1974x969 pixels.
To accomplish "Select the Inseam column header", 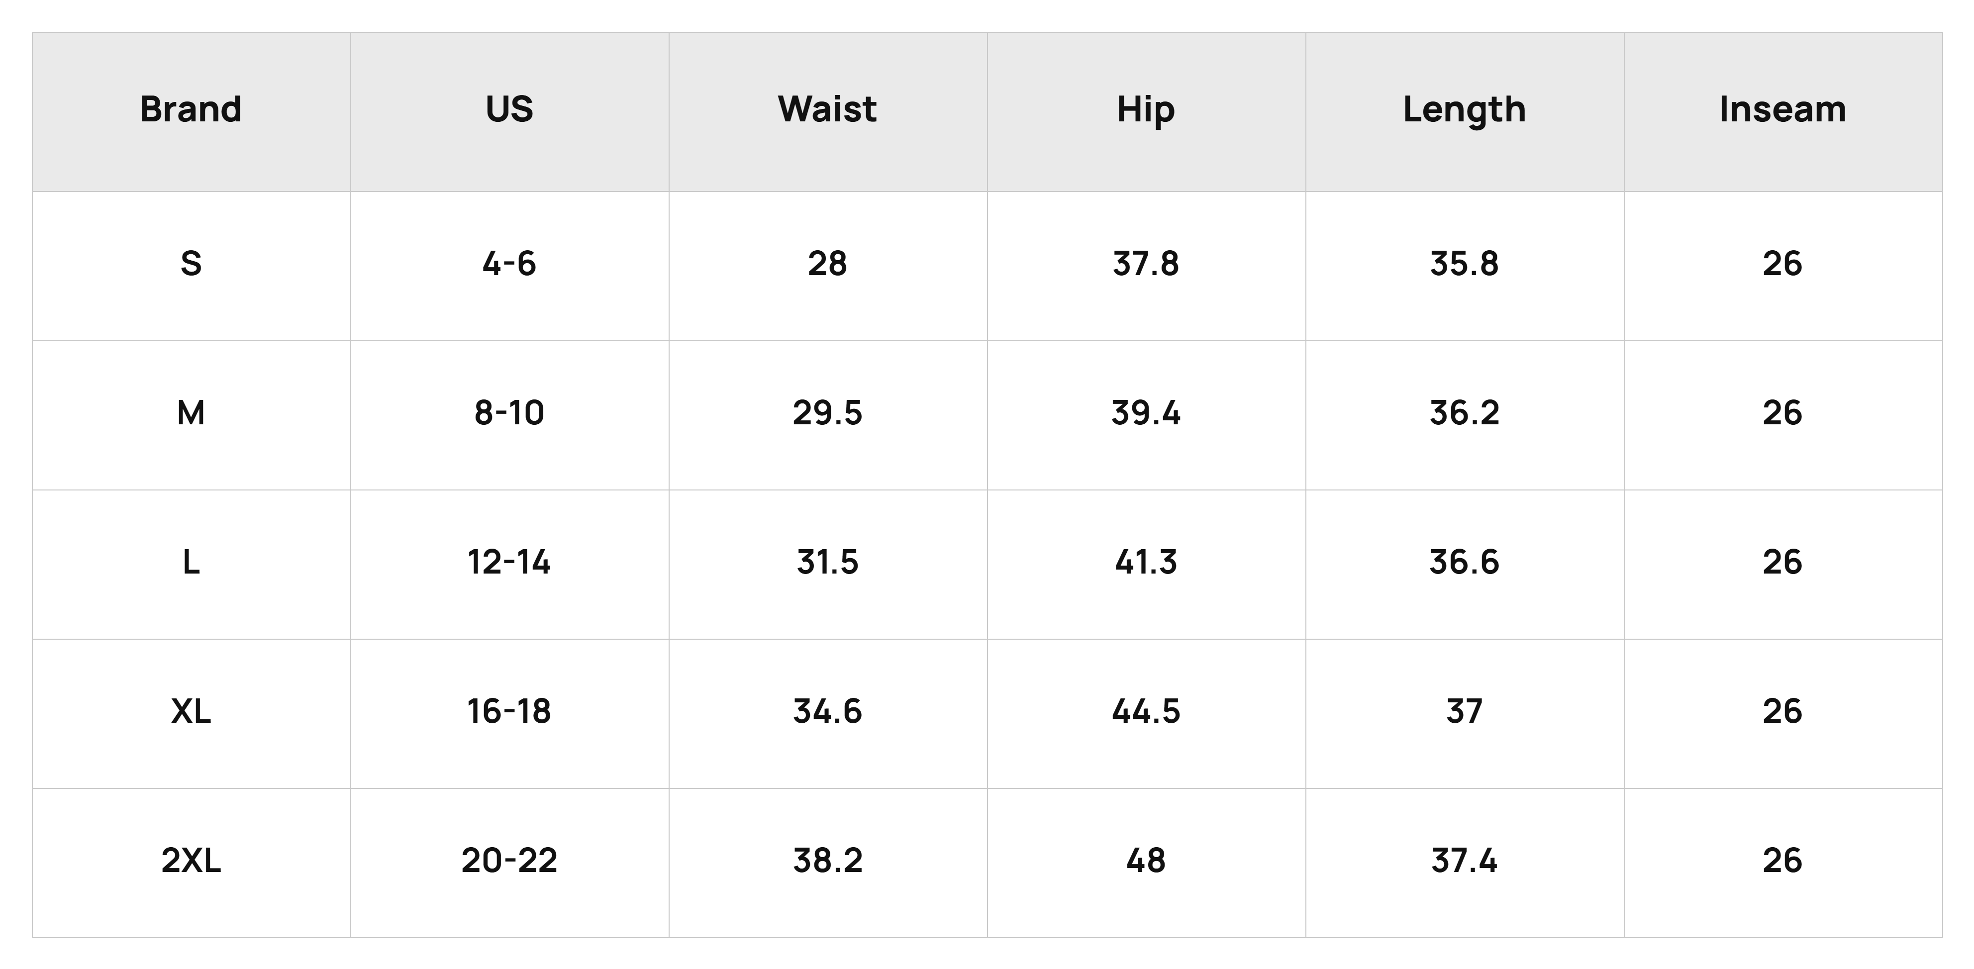I will point(1783,111).
